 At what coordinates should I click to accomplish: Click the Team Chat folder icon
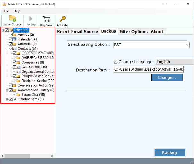click(18, 95)
